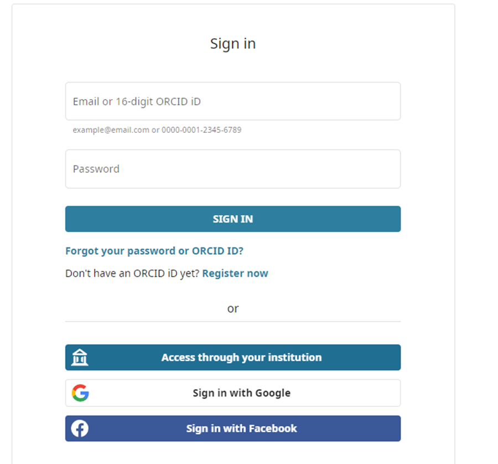This screenshot has width=498, height=464.
Task: Click the 'Password' placeholder label
Action: [x=96, y=169]
